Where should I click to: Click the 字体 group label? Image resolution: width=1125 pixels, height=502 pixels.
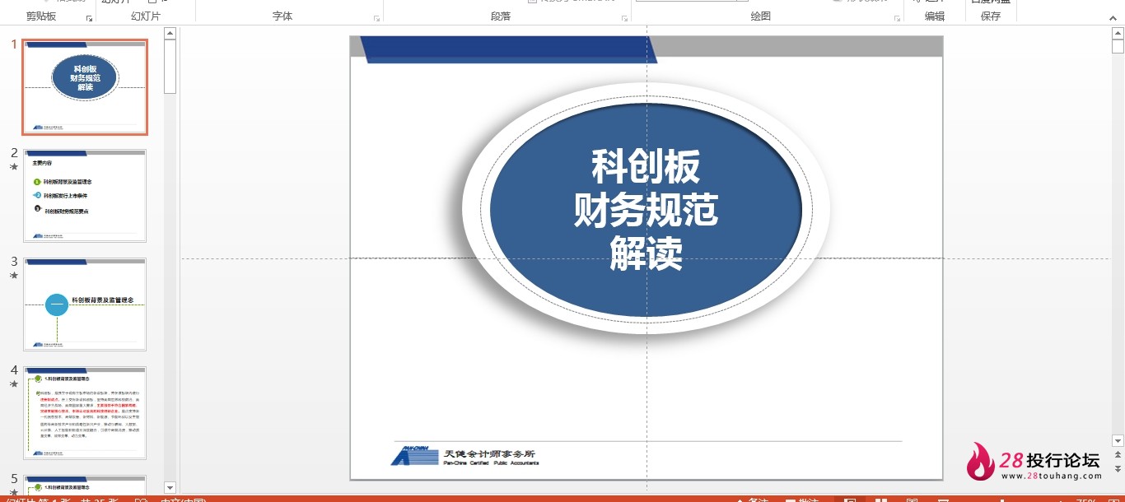[282, 16]
